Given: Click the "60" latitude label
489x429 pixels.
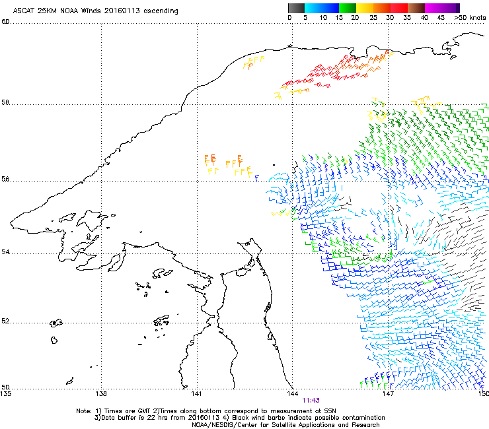Looking at the screenshot, I should coord(5,22).
